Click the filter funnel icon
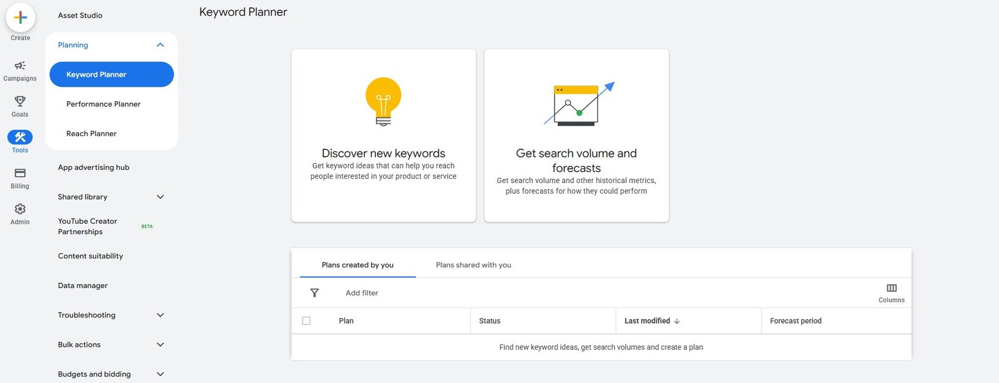Image resolution: width=999 pixels, height=383 pixels. coord(315,293)
